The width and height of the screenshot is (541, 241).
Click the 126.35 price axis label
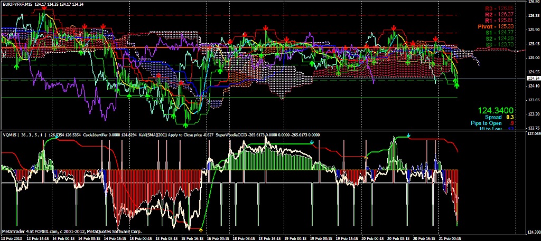(534, 16)
